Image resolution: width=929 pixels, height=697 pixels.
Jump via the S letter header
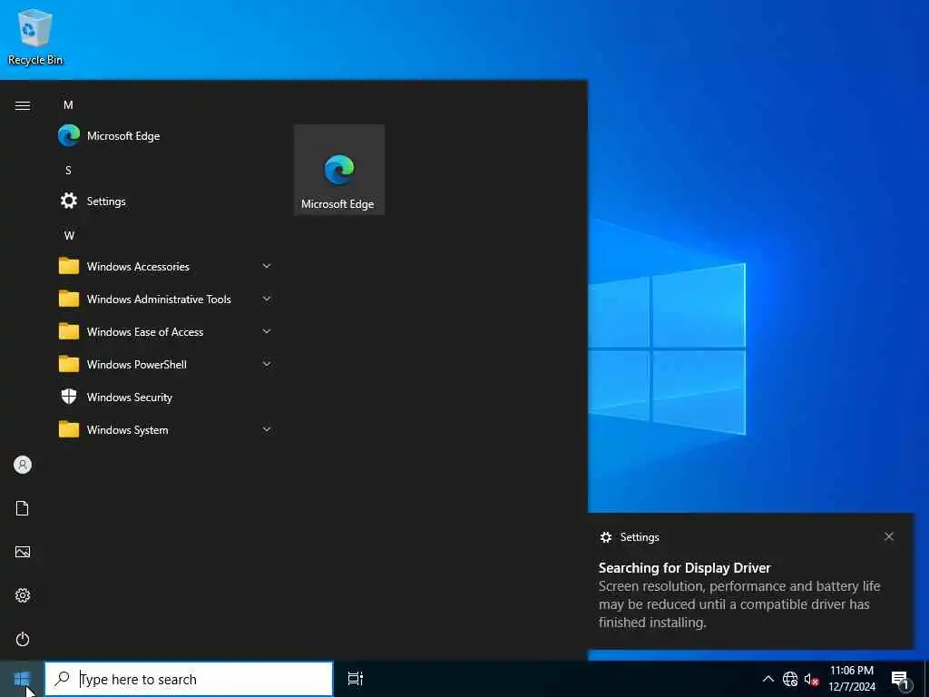point(68,170)
